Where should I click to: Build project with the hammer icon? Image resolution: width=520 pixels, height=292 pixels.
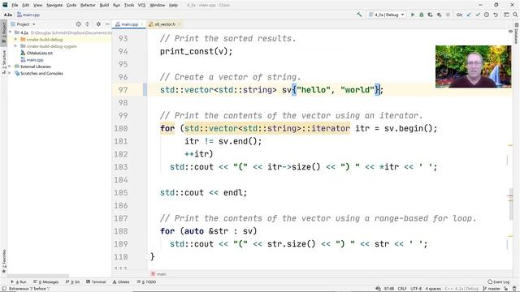point(359,15)
